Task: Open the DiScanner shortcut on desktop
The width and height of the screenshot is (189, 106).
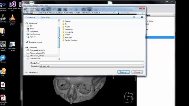Action: pos(12,47)
